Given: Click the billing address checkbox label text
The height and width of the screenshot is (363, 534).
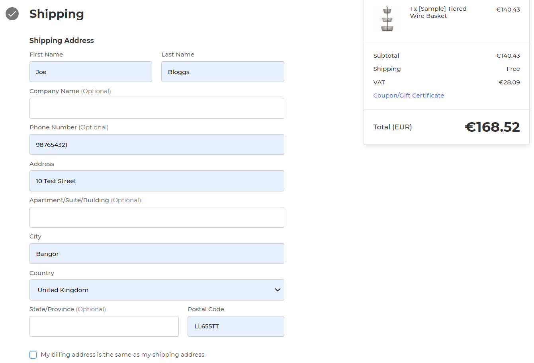Looking at the screenshot, I should (123, 355).
